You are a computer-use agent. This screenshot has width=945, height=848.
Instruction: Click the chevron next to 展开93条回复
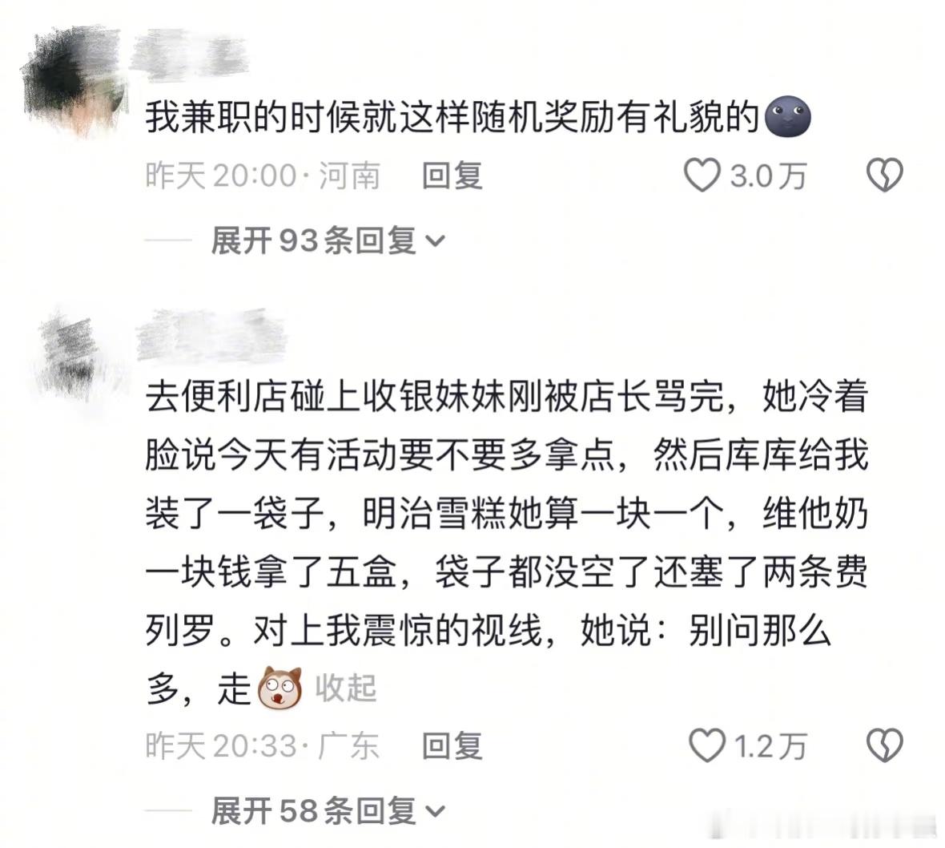click(x=435, y=241)
